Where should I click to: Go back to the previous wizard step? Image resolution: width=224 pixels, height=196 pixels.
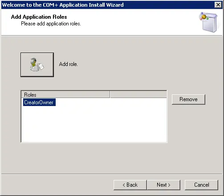(130, 185)
